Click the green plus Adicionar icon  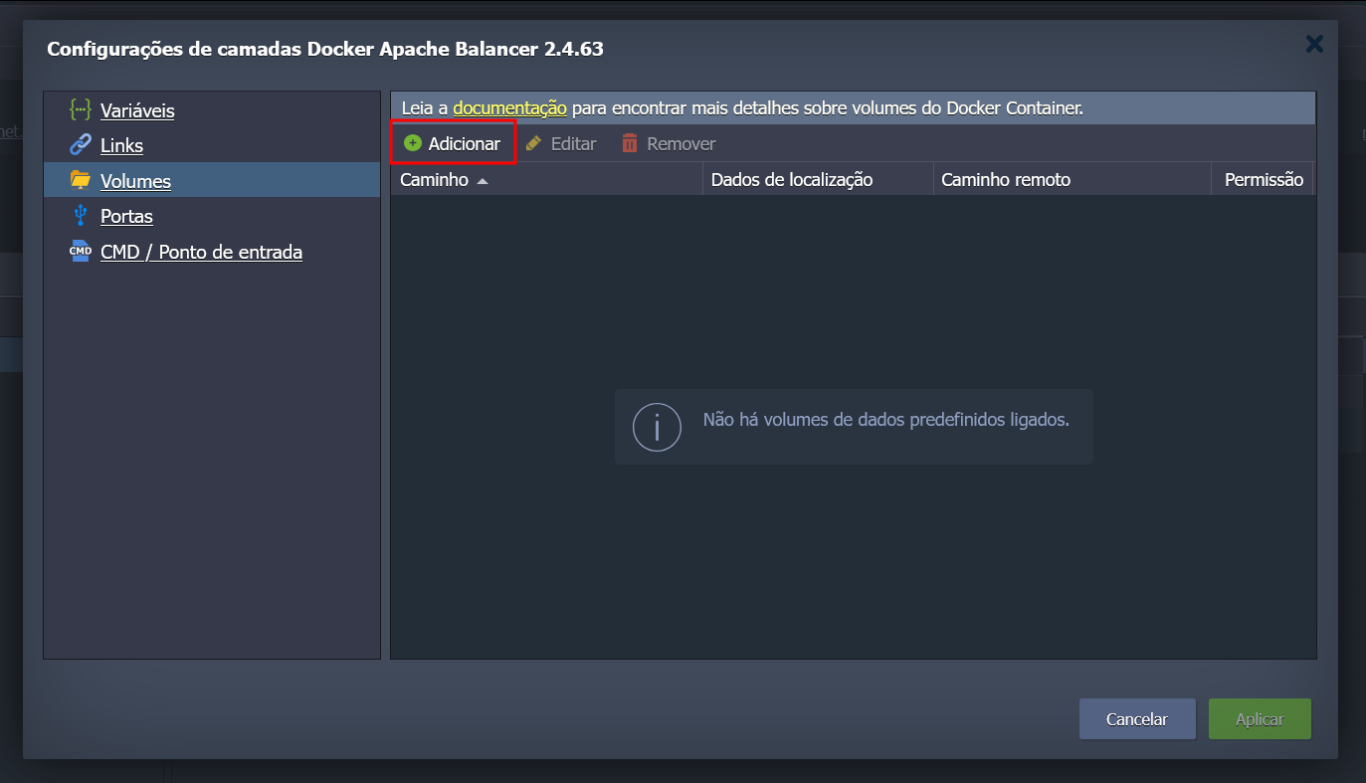click(413, 143)
